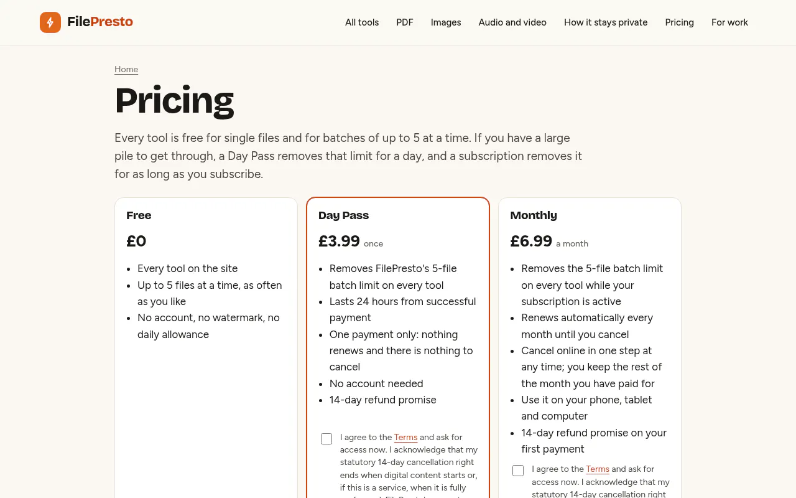796x498 pixels.
Task: Click the Day Pass plan heading
Action: [x=343, y=215]
